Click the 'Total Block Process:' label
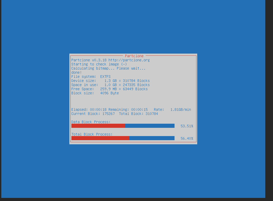273x201 pixels. pyautogui.click(x=92, y=134)
